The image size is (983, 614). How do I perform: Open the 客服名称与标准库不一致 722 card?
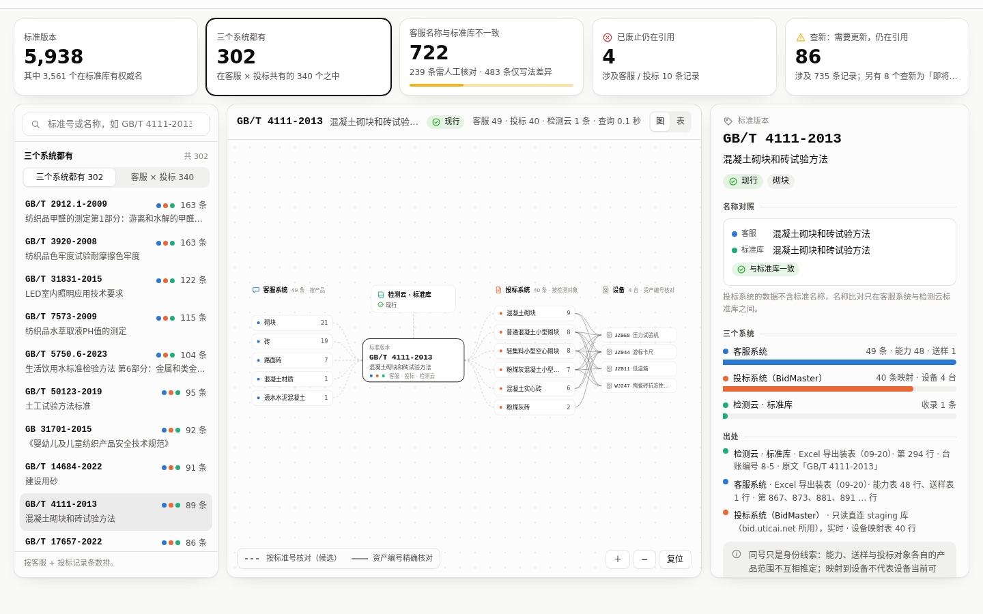coord(491,57)
